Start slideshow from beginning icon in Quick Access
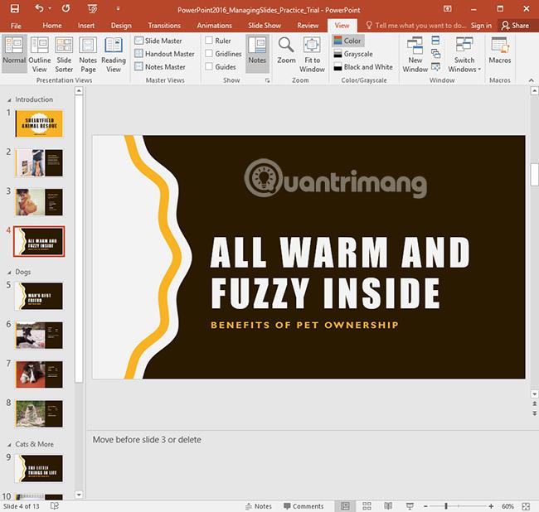The image size is (539, 512). tap(92, 8)
